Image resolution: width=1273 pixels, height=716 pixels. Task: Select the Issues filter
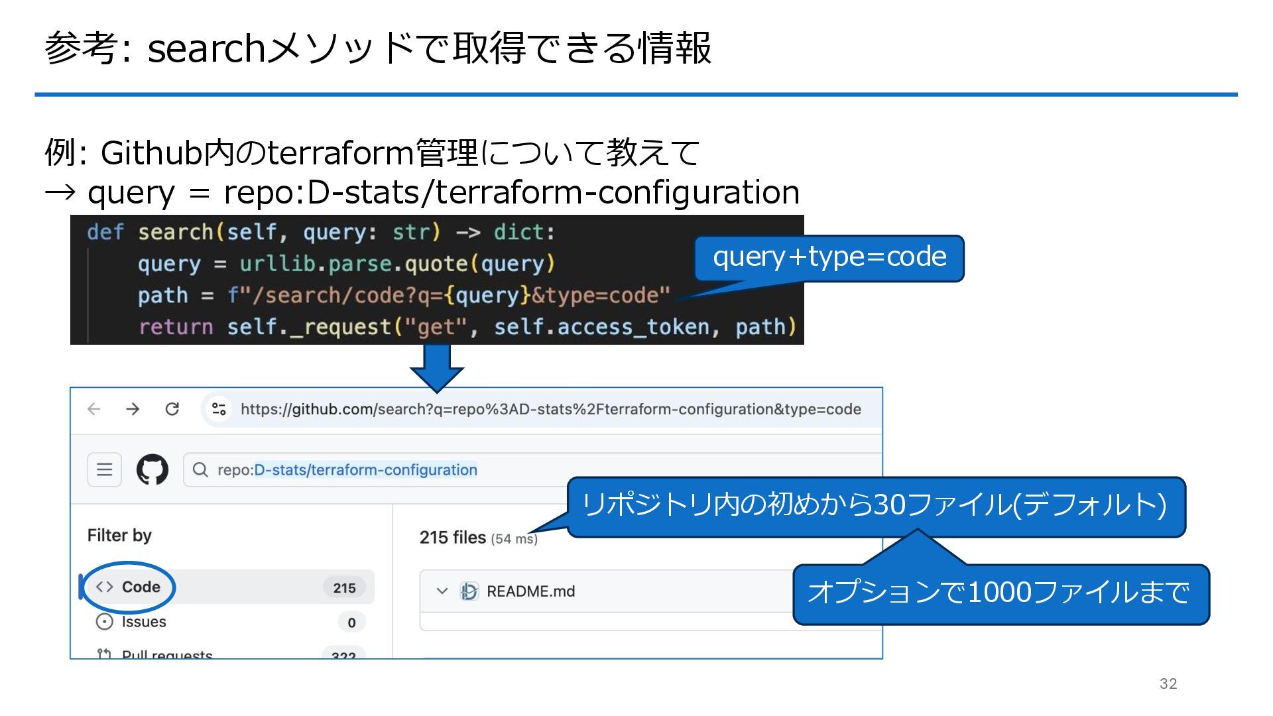(144, 622)
